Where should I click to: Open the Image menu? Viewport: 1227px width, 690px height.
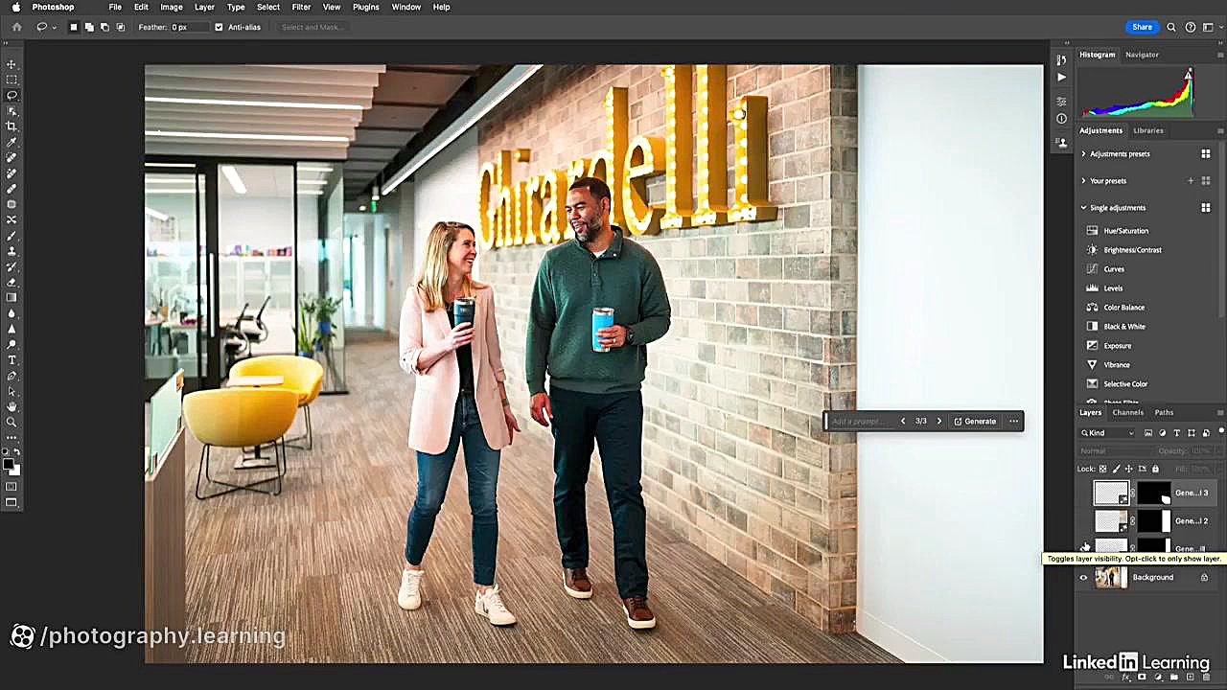pyautogui.click(x=172, y=7)
